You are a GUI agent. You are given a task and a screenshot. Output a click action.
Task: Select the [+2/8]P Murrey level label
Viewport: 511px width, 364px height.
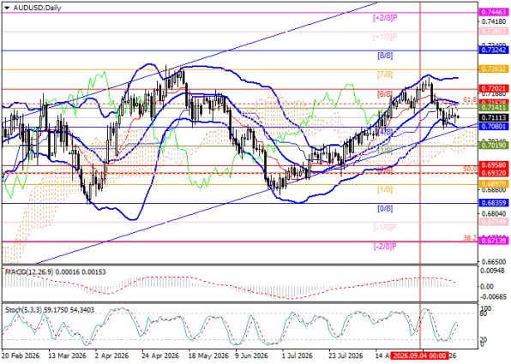[385, 18]
